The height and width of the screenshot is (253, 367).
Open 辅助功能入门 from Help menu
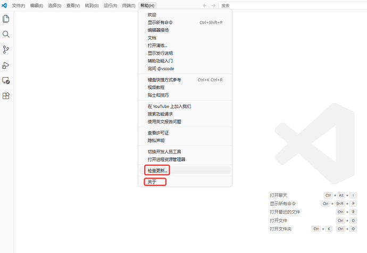(x=185, y=61)
